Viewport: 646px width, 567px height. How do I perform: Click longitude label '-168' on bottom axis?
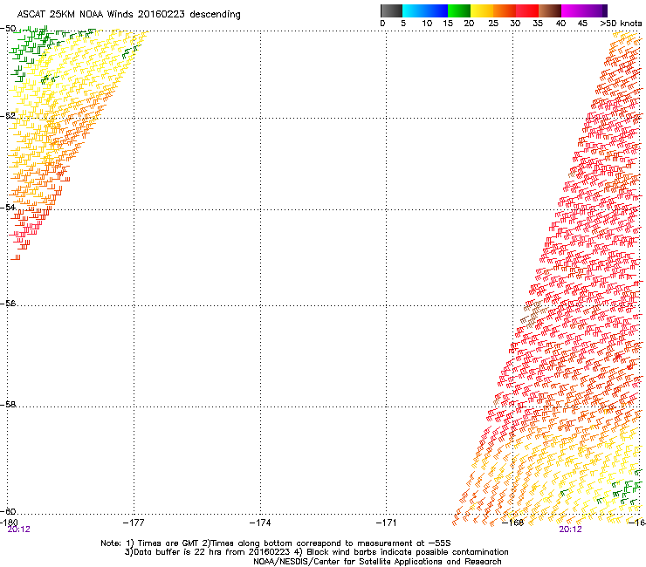pos(513,523)
